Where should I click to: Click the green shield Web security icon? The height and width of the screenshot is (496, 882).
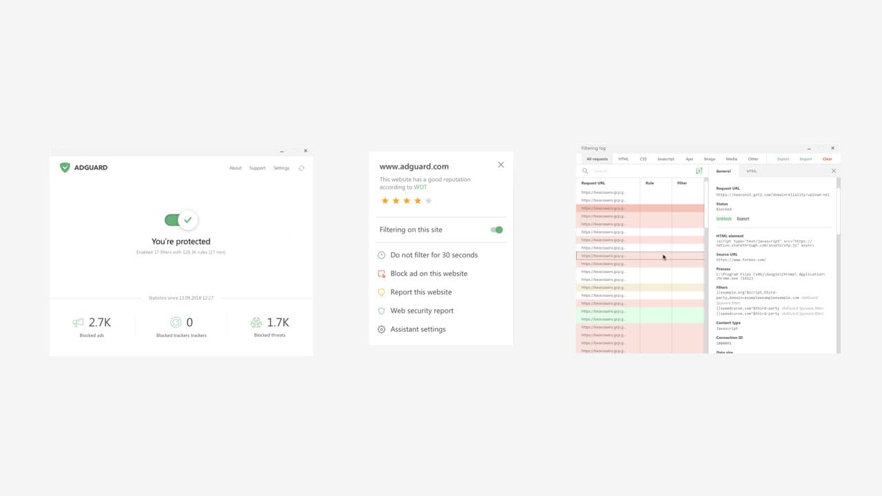coord(382,311)
